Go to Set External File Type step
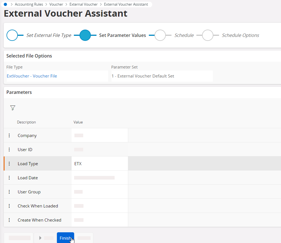 tap(12, 36)
